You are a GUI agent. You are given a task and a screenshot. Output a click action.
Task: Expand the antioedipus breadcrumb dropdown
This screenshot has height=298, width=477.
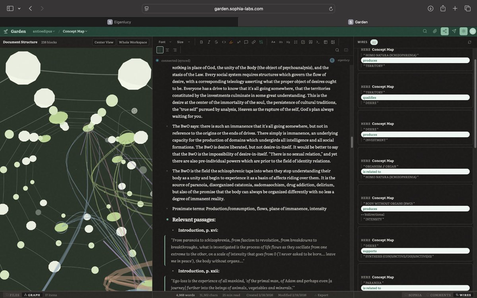pos(44,31)
